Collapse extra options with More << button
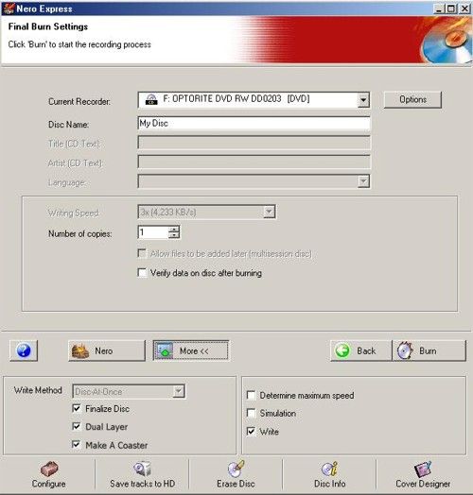The height and width of the screenshot is (495, 473). pyautogui.click(x=191, y=350)
